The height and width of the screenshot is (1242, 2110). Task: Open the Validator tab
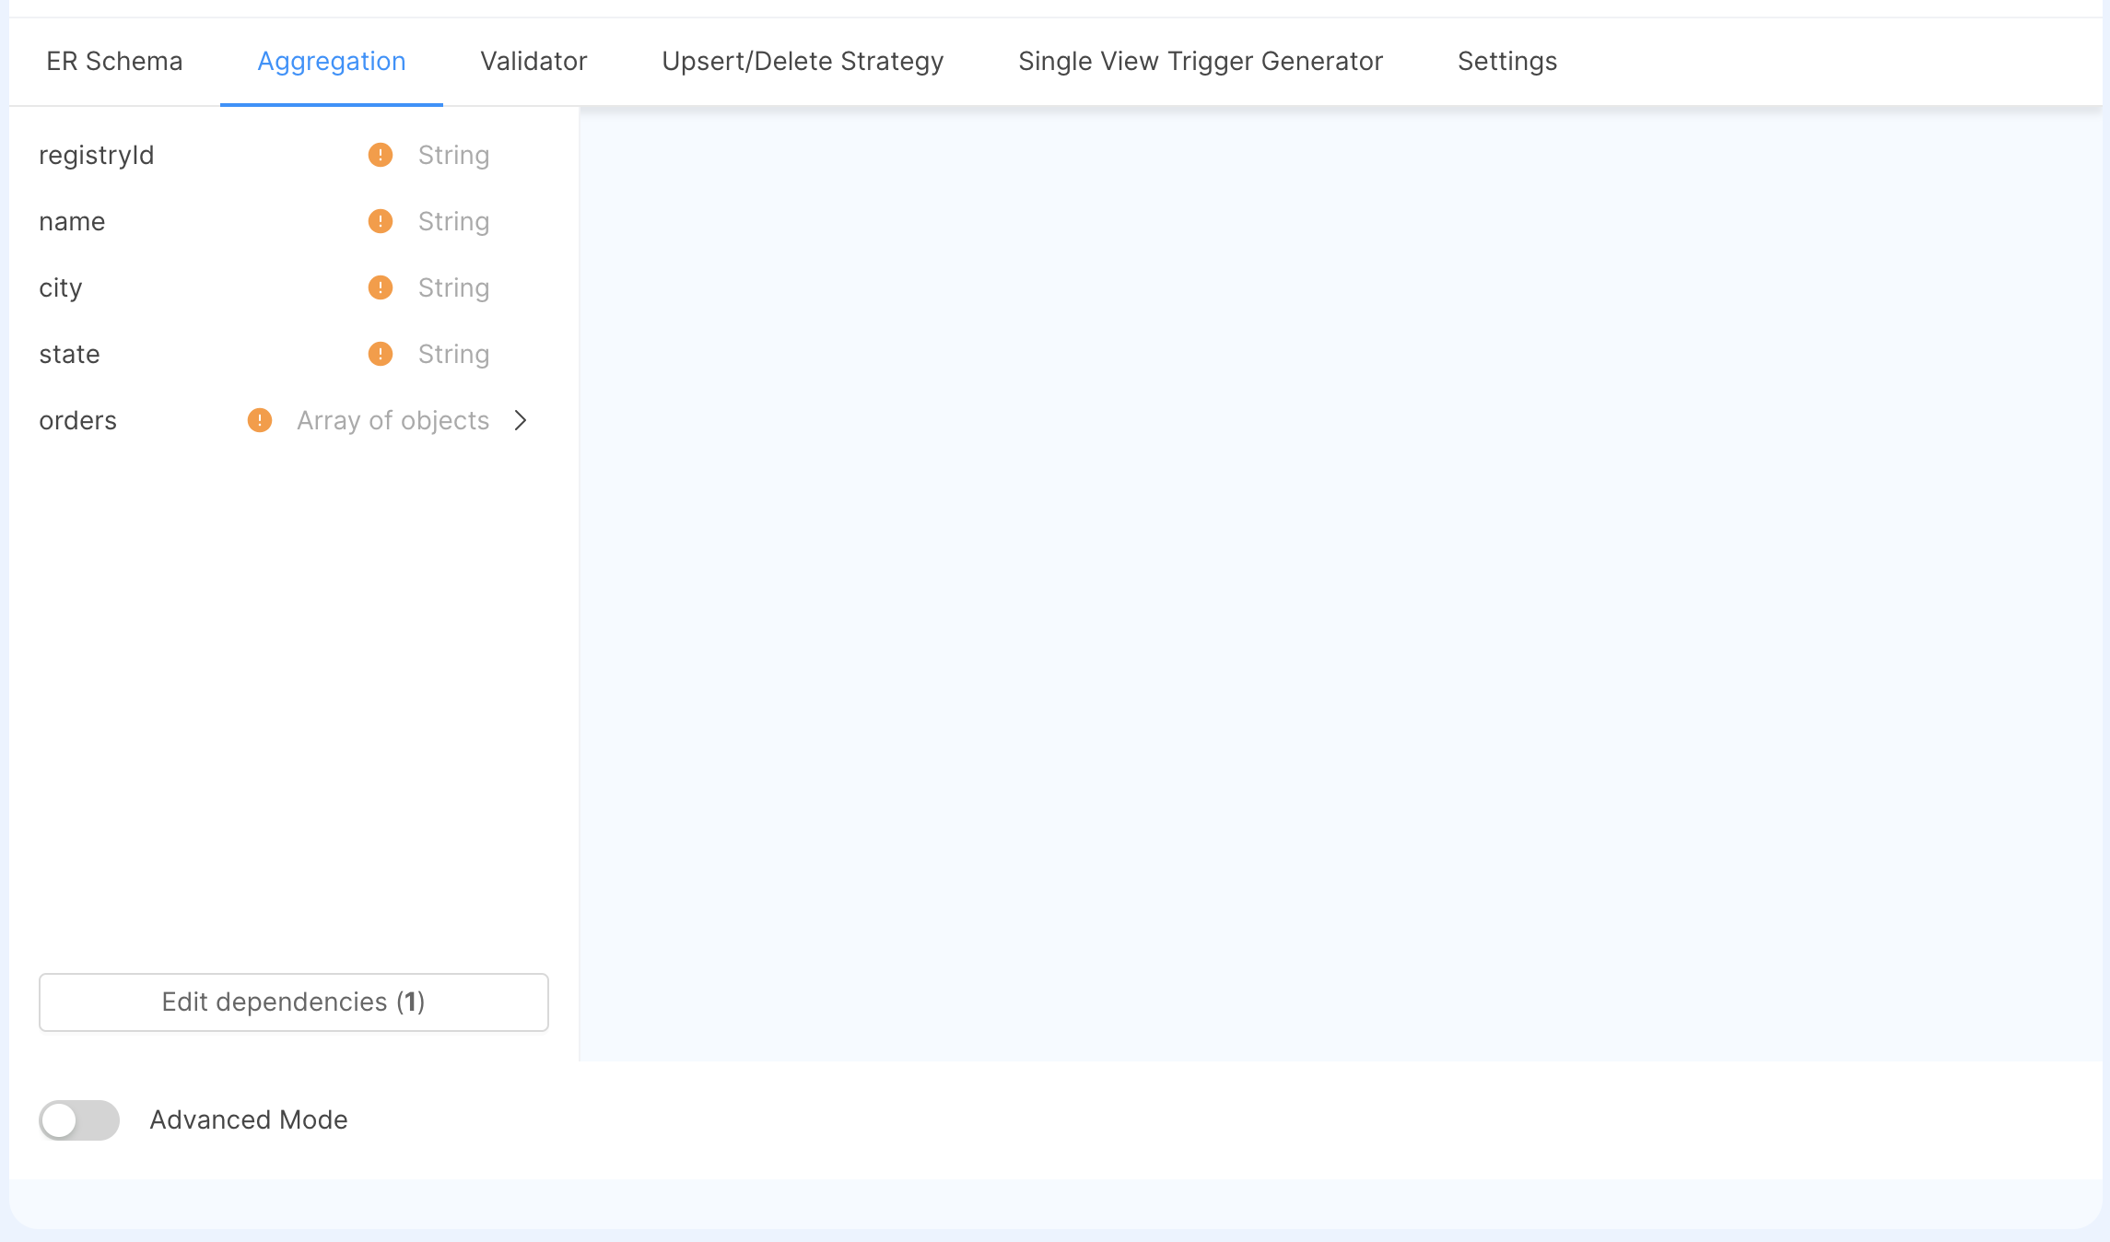click(533, 61)
